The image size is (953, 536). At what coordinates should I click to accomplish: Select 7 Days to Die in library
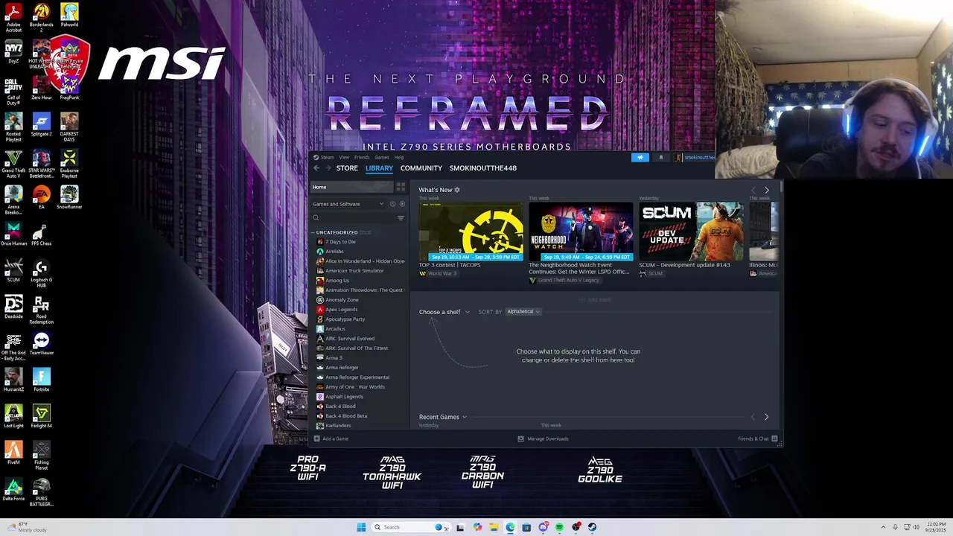340,242
